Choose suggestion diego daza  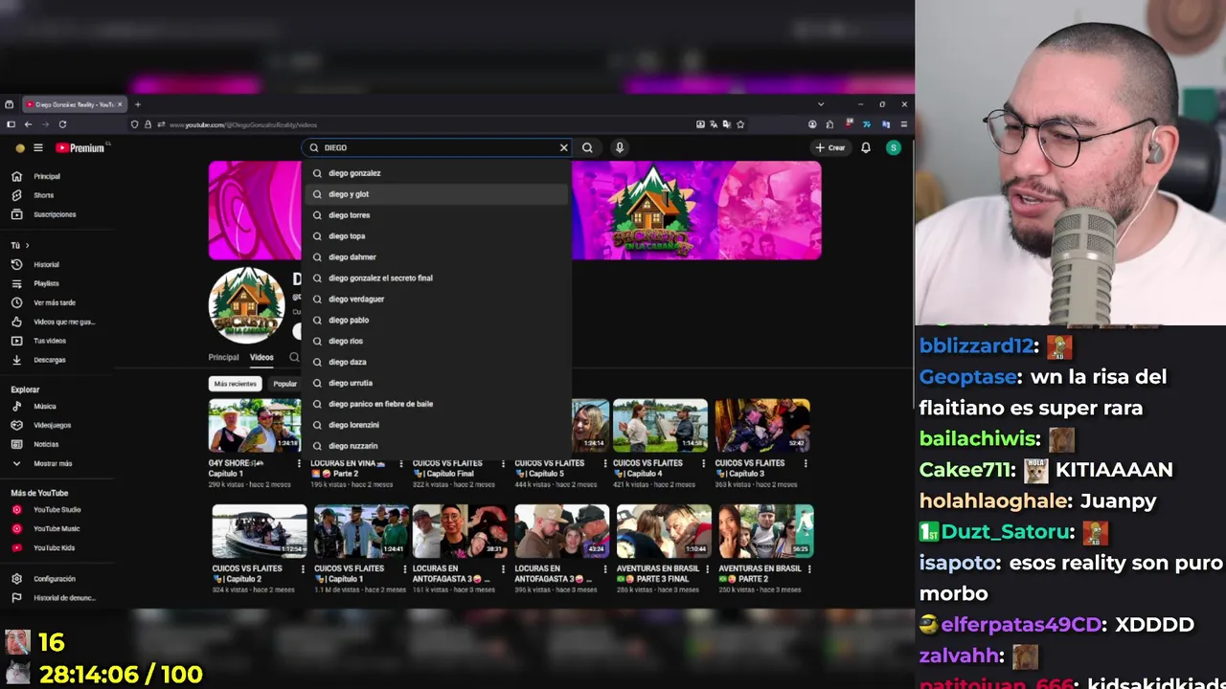[x=436, y=362]
